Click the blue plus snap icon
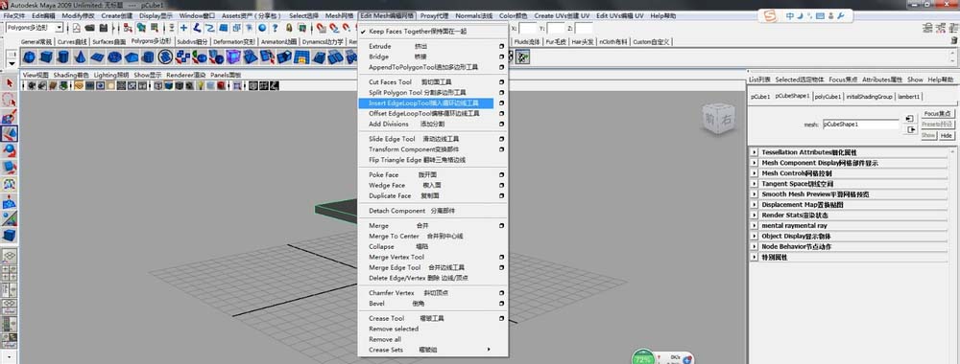 pos(183,28)
